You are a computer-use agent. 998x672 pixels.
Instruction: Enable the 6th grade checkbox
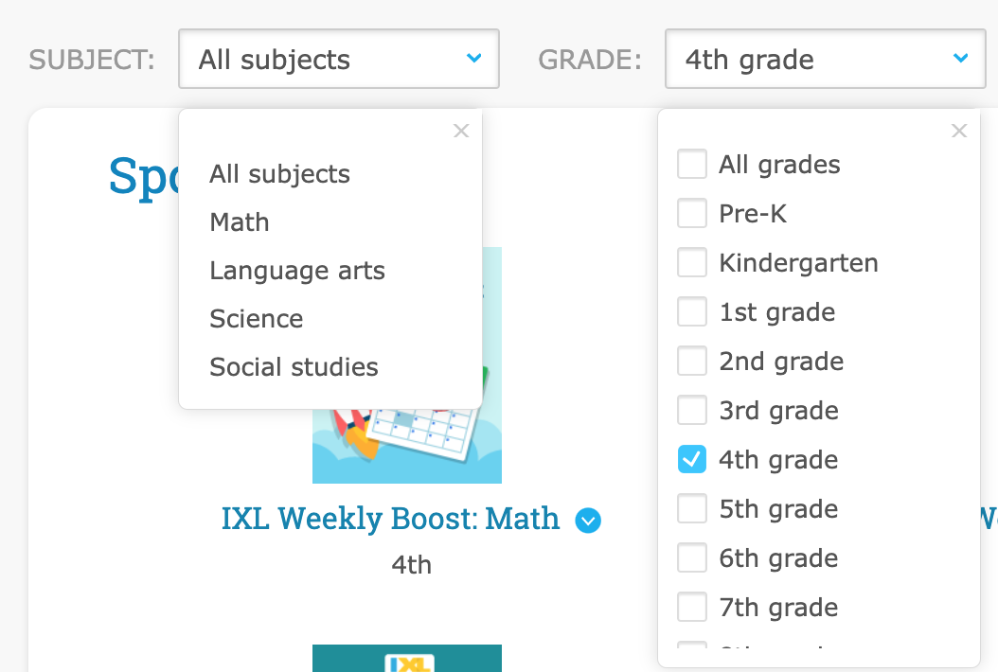click(692, 558)
